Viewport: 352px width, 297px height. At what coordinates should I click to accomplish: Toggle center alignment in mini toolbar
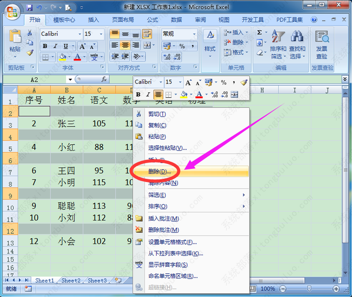158,95
